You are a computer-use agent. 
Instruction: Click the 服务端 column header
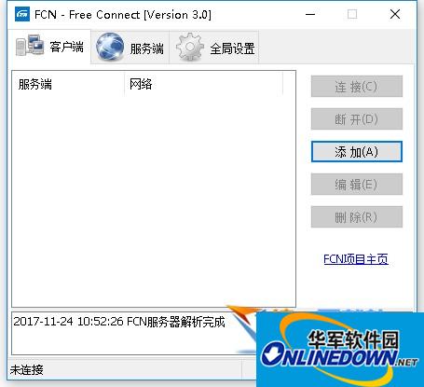(x=68, y=84)
